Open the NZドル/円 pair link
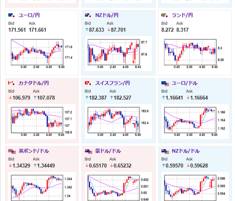 click(107, 15)
